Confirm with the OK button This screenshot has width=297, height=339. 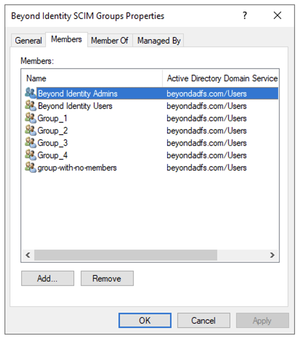[x=145, y=320]
